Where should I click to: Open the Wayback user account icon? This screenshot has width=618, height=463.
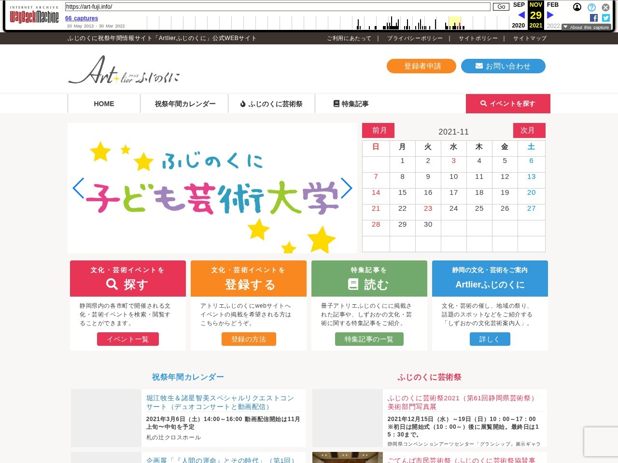577,7
